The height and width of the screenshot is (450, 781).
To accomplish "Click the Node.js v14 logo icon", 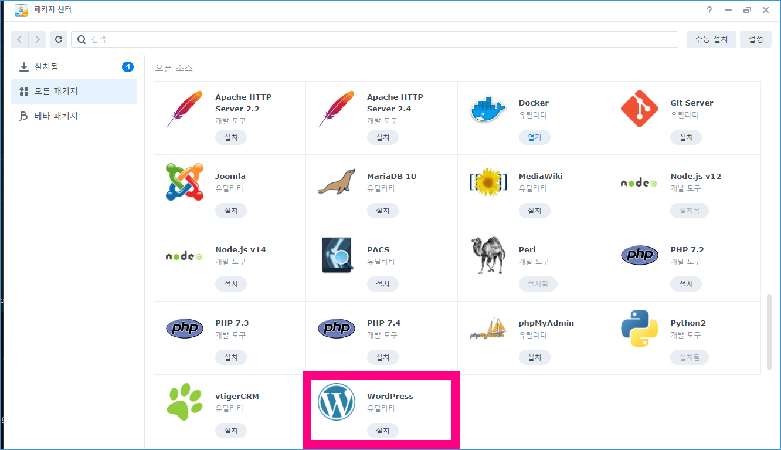I will coord(185,256).
